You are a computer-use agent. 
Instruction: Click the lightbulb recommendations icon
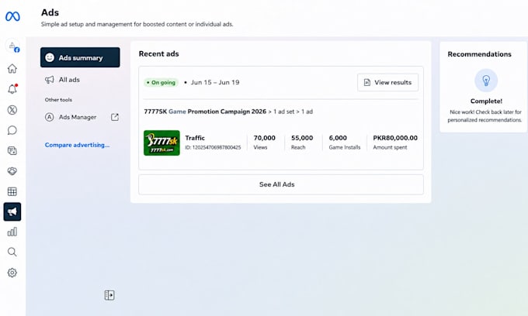[x=486, y=81]
